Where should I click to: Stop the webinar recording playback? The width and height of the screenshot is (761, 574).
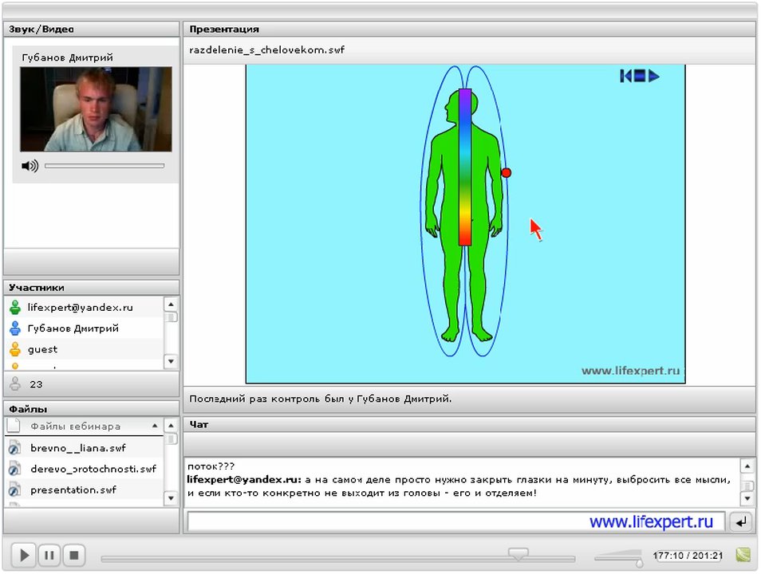pos(73,555)
